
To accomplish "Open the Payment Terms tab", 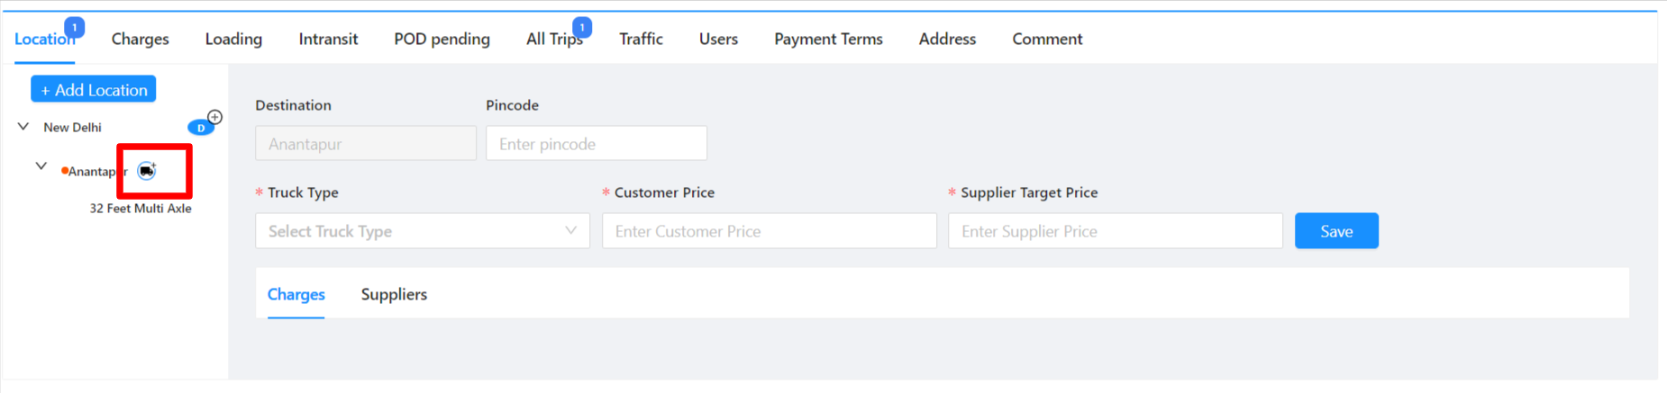I will click(x=828, y=39).
